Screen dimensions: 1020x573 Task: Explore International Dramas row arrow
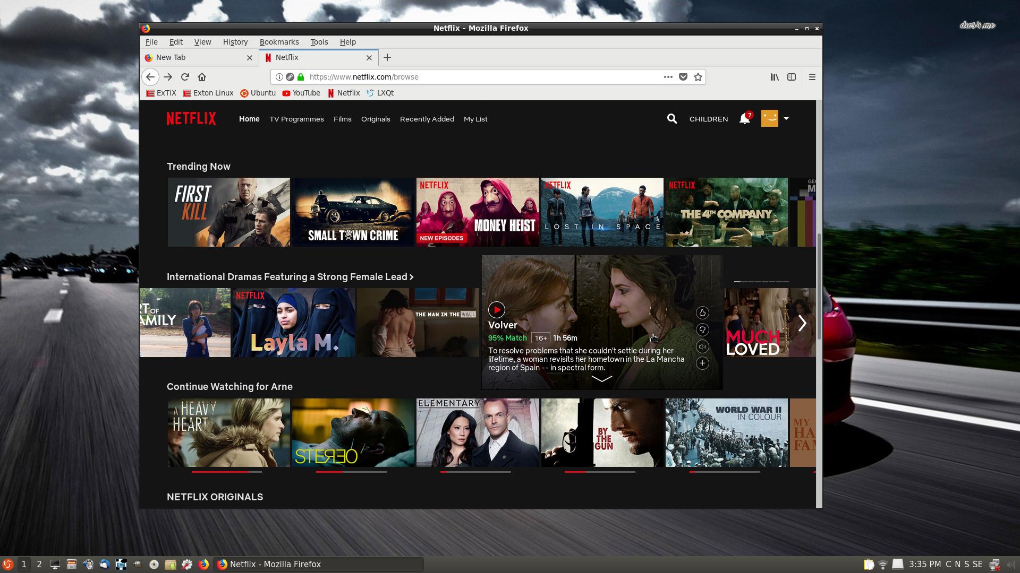click(x=412, y=277)
